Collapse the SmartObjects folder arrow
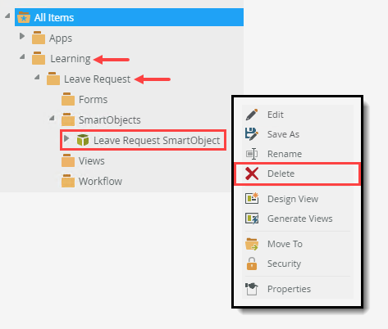Viewport: 388px width, 329px height. point(52,118)
